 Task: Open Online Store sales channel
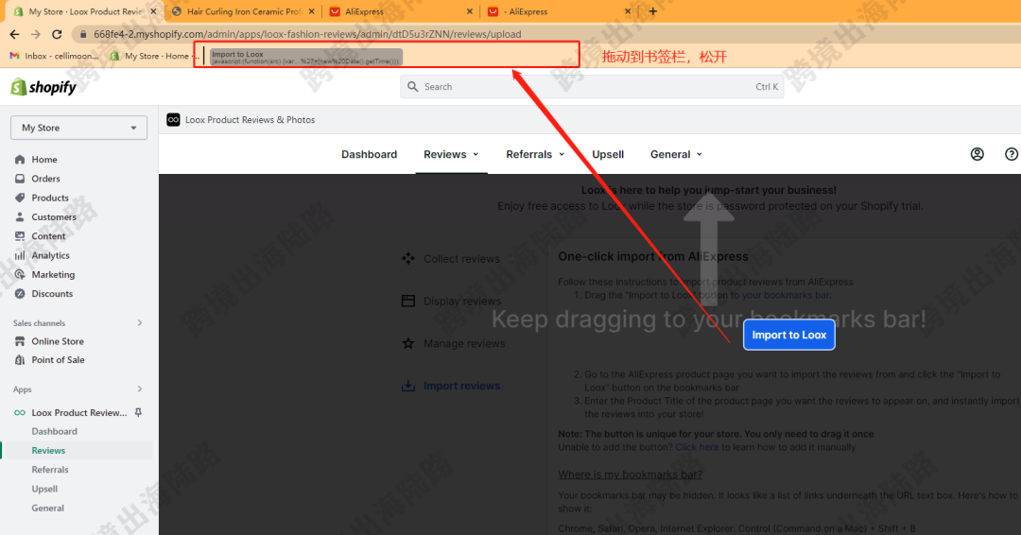pos(58,341)
